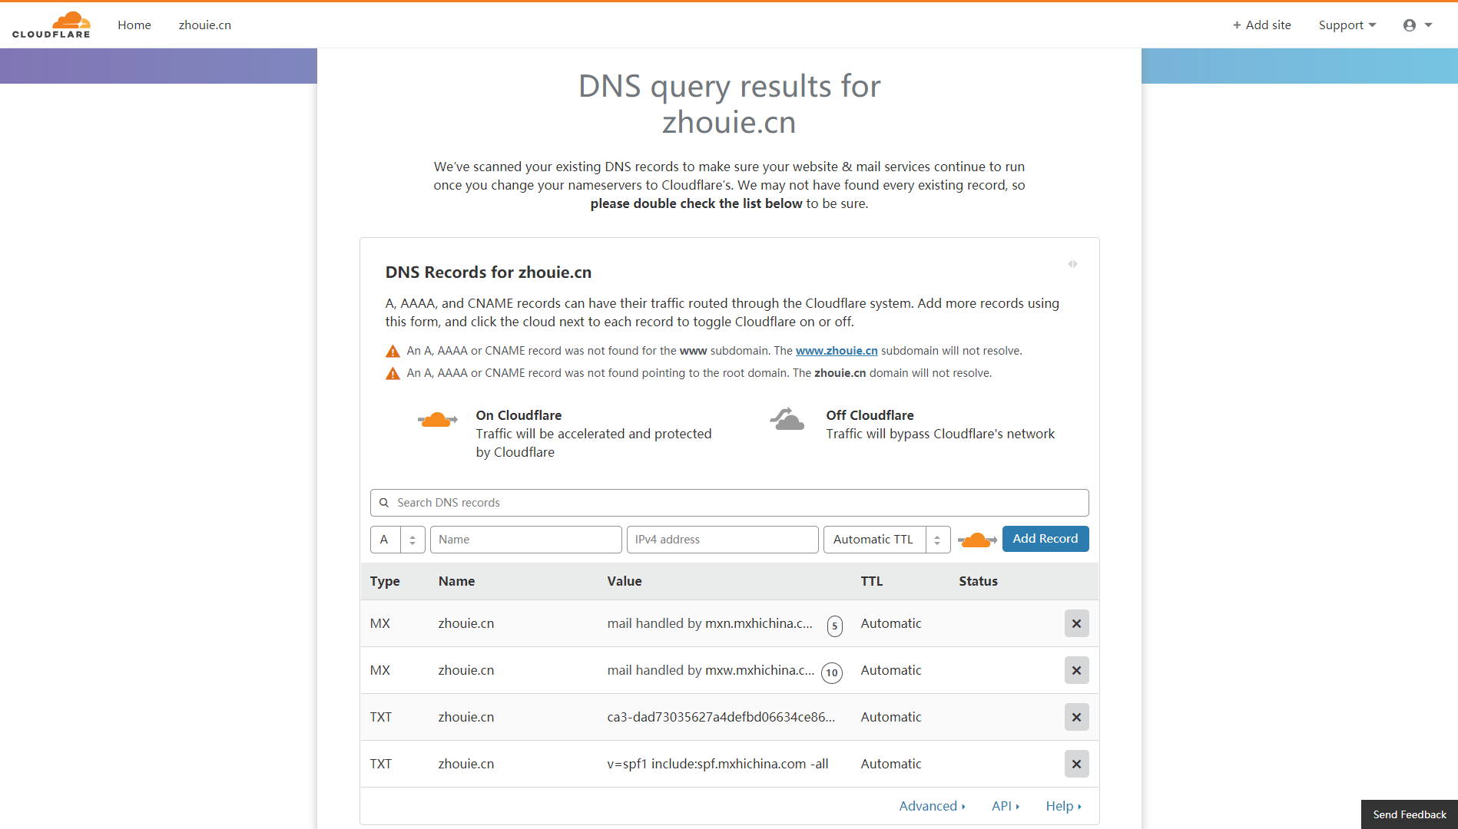Screen dimensions: 1458x829
Task: Toggle the orange cloud proxy status
Action: click(976, 540)
